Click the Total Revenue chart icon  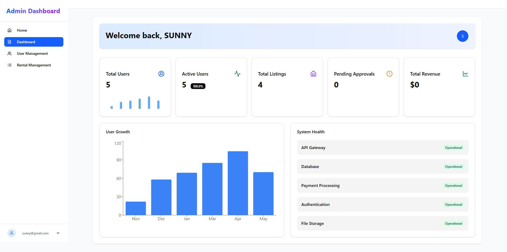click(x=466, y=74)
